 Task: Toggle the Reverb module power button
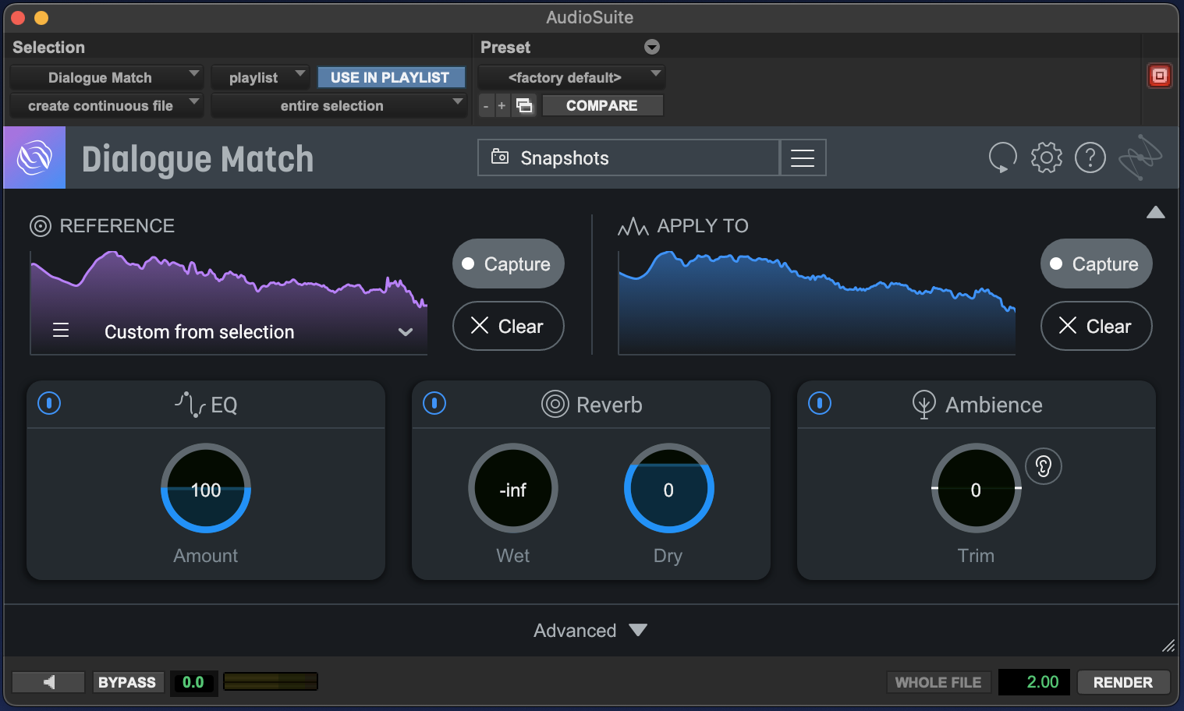[434, 403]
